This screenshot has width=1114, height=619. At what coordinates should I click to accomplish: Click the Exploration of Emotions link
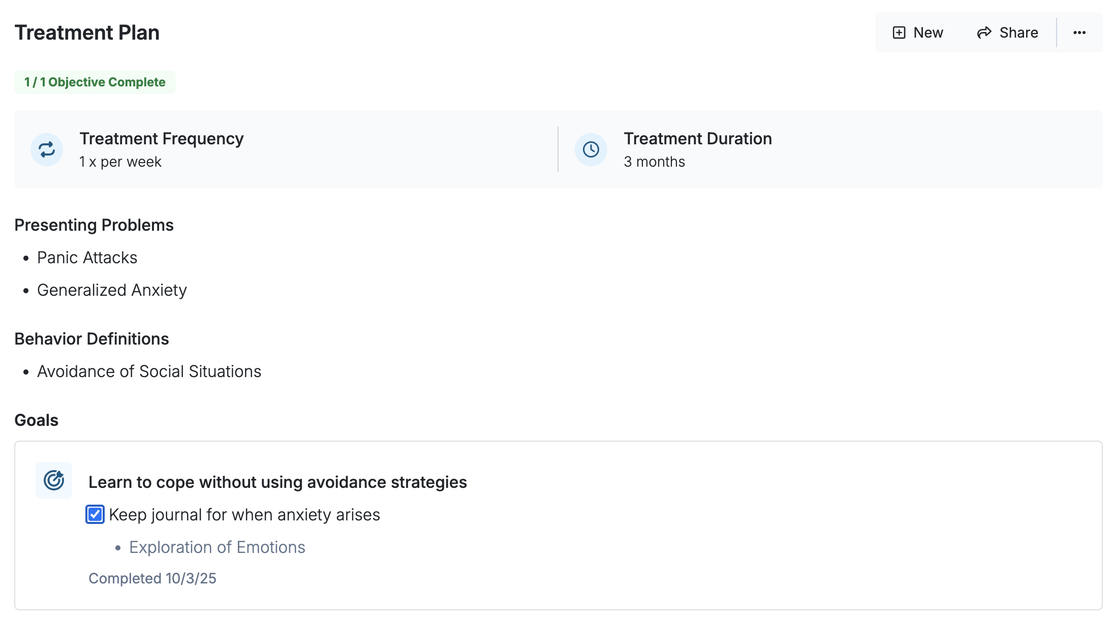(x=217, y=547)
